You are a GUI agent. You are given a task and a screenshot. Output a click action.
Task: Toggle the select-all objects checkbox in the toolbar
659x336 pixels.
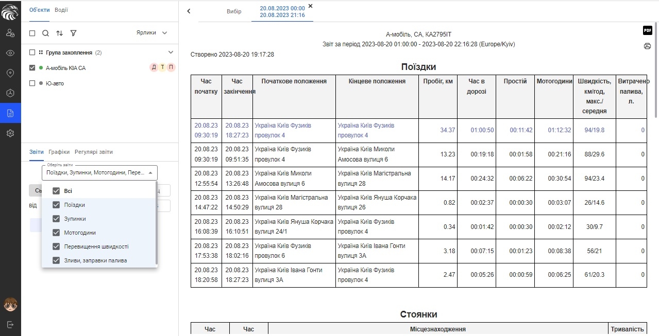(32, 33)
